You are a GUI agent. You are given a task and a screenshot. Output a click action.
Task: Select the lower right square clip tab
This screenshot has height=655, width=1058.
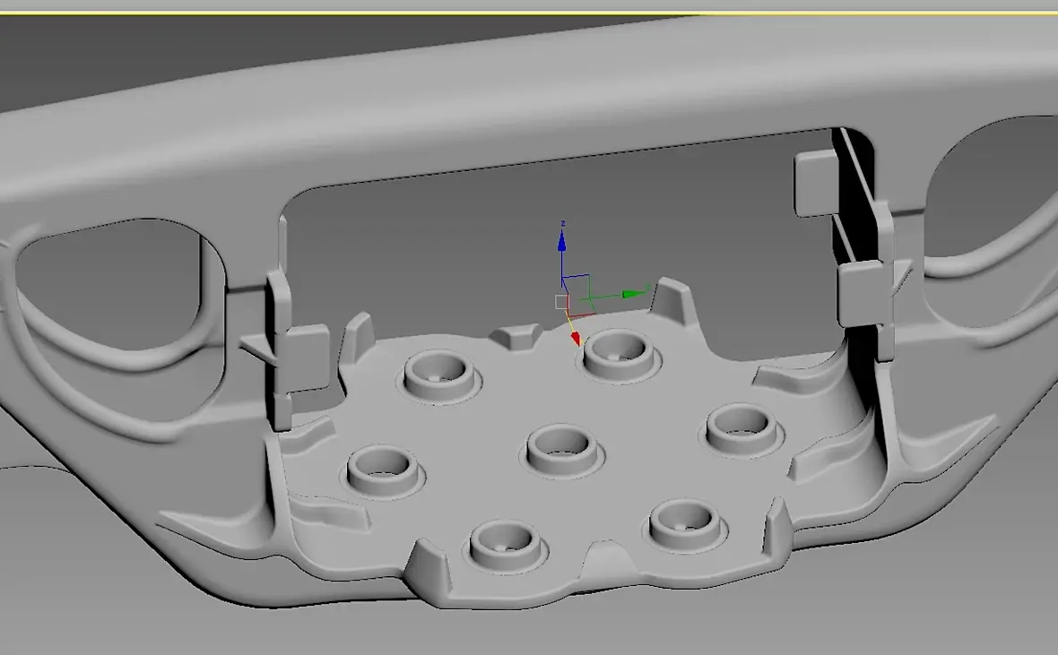tap(862, 291)
